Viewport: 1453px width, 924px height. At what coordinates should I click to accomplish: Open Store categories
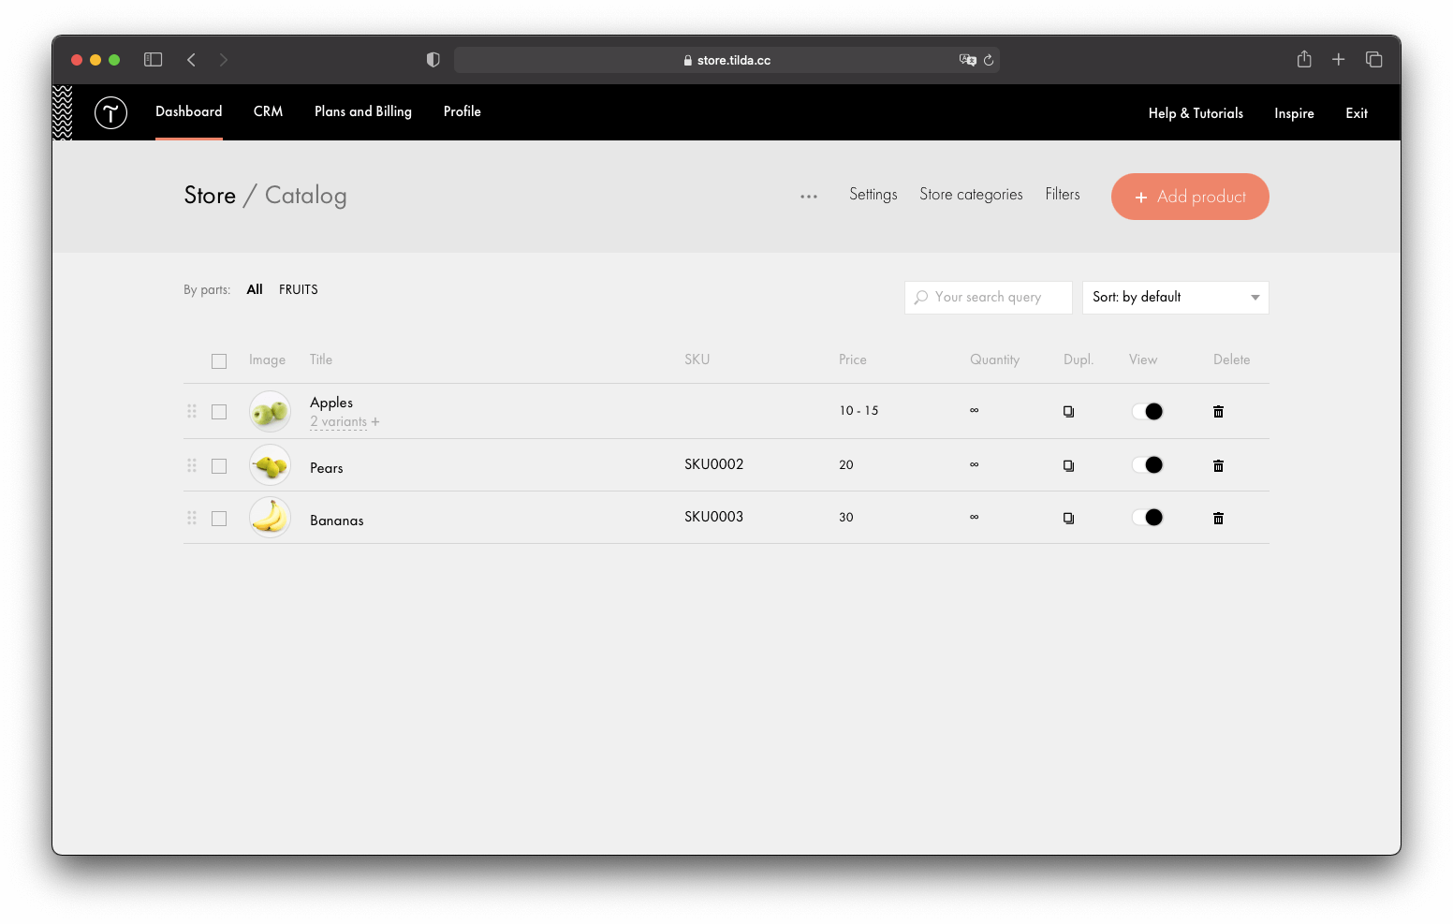(x=971, y=195)
